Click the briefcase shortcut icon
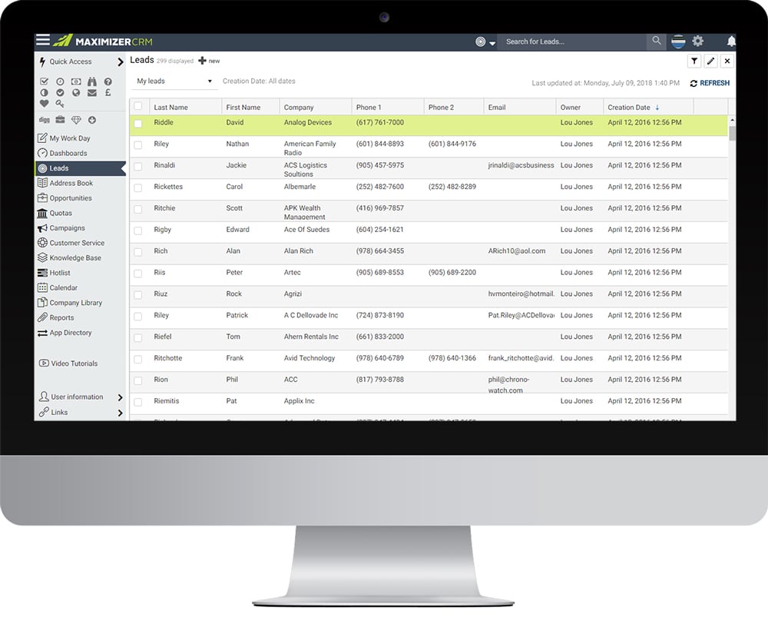 pos(60,120)
